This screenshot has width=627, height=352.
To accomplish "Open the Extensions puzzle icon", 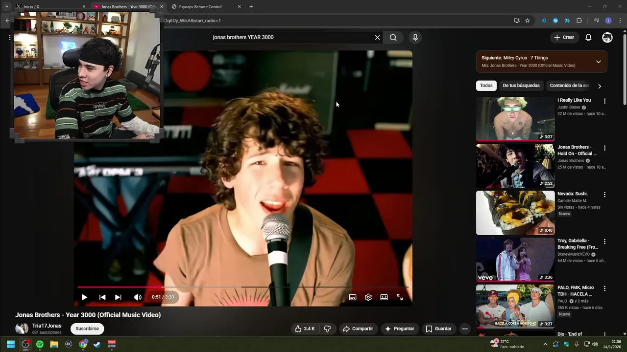I will 579,21.
